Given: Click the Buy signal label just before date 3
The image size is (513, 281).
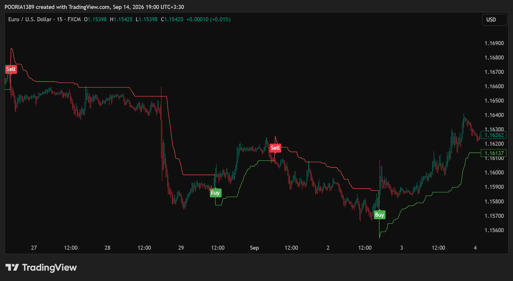Looking at the screenshot, I should click(380, 215).
